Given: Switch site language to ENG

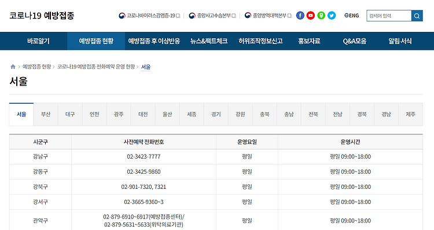Looking at the screenshot, I should (351, 16).
